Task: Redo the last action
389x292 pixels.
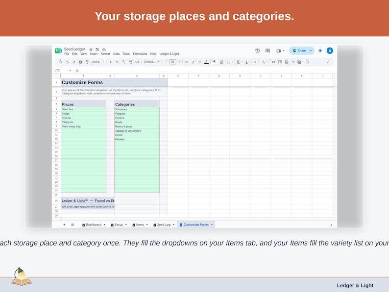Action: click(x=73, y=62)
